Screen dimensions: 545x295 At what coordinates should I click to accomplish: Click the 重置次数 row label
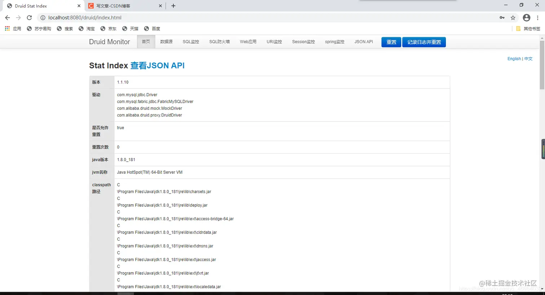100,147
